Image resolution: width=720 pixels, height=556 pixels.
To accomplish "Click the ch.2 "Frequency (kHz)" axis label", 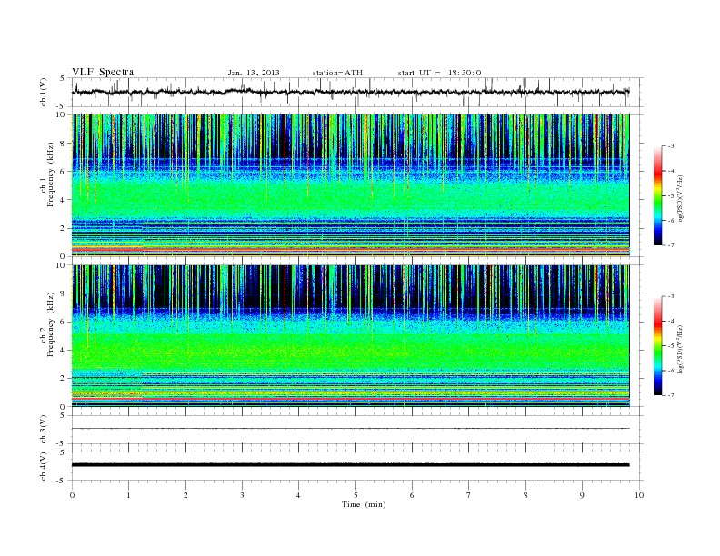I will coord(50,324).
